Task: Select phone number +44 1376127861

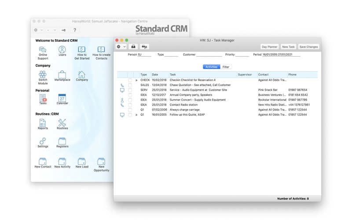Action: coord(299,105)
